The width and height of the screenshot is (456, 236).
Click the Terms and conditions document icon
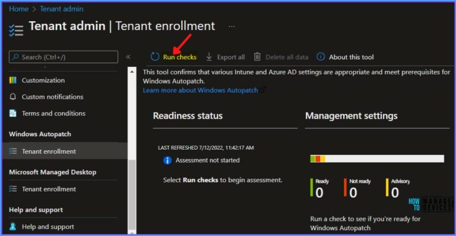13,113
